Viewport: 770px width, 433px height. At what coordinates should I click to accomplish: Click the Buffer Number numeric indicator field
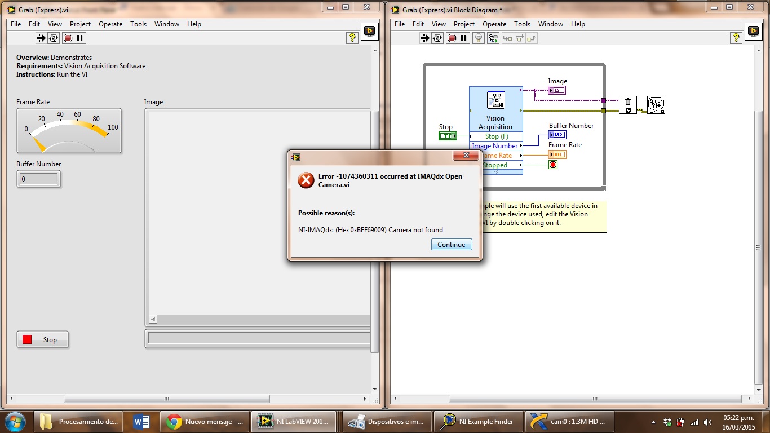[x=39, y=179]
